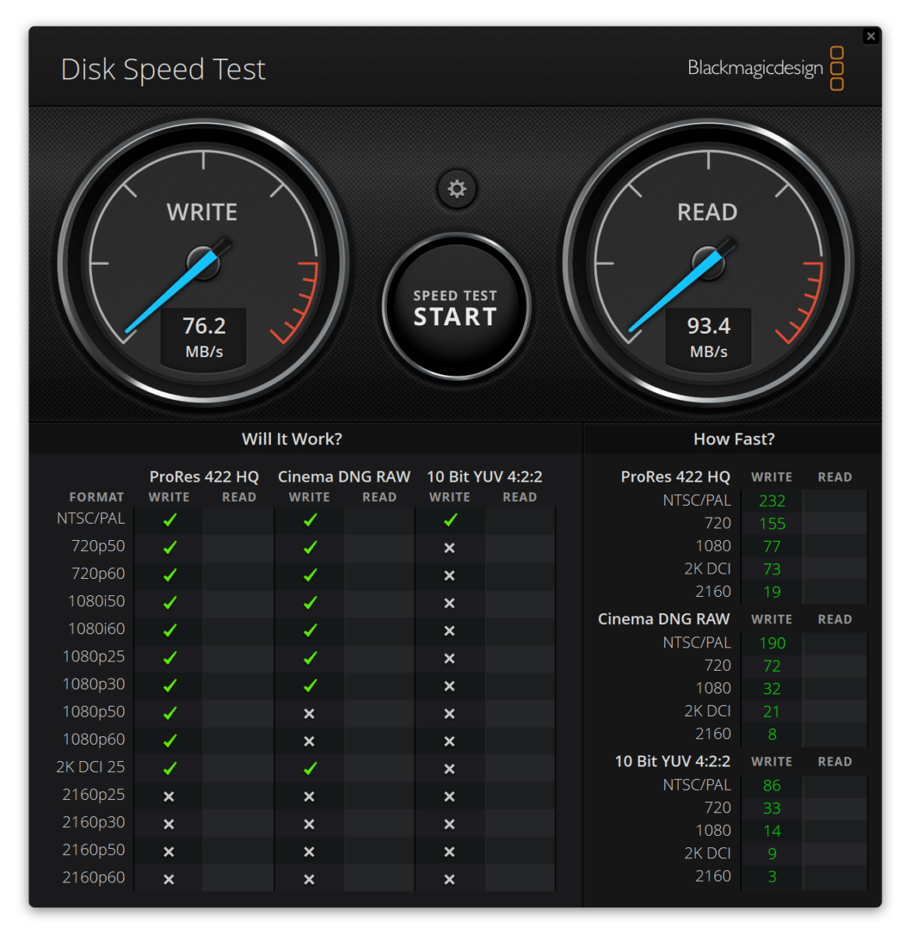The height and width of the screenshot is (940, 911).
Task: Click 10 Bit YUV 2160 write value 3
Action: click(x=772, y=877)
